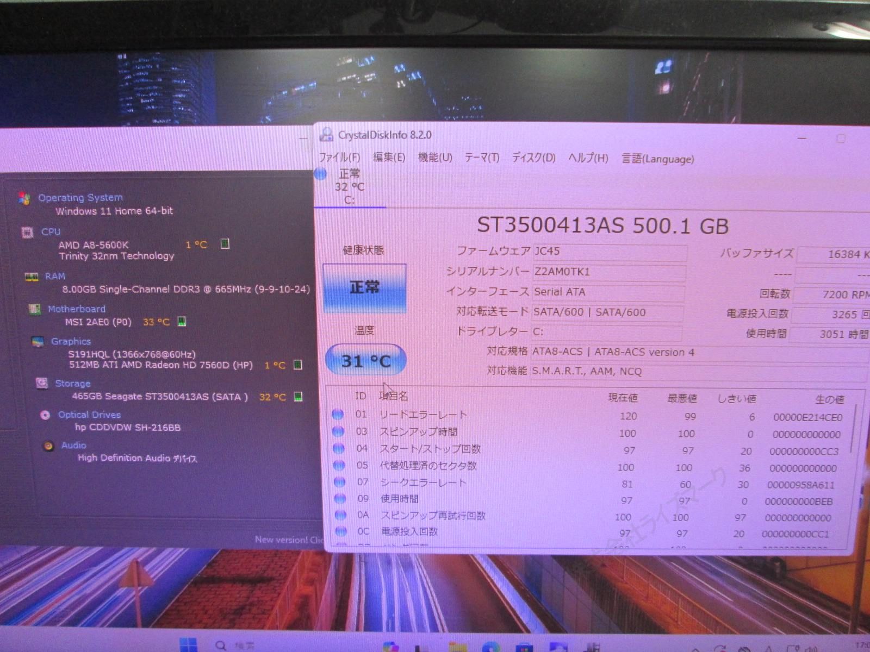
Task: Click the 現在値 column header
Action: [x=623, y=398]
